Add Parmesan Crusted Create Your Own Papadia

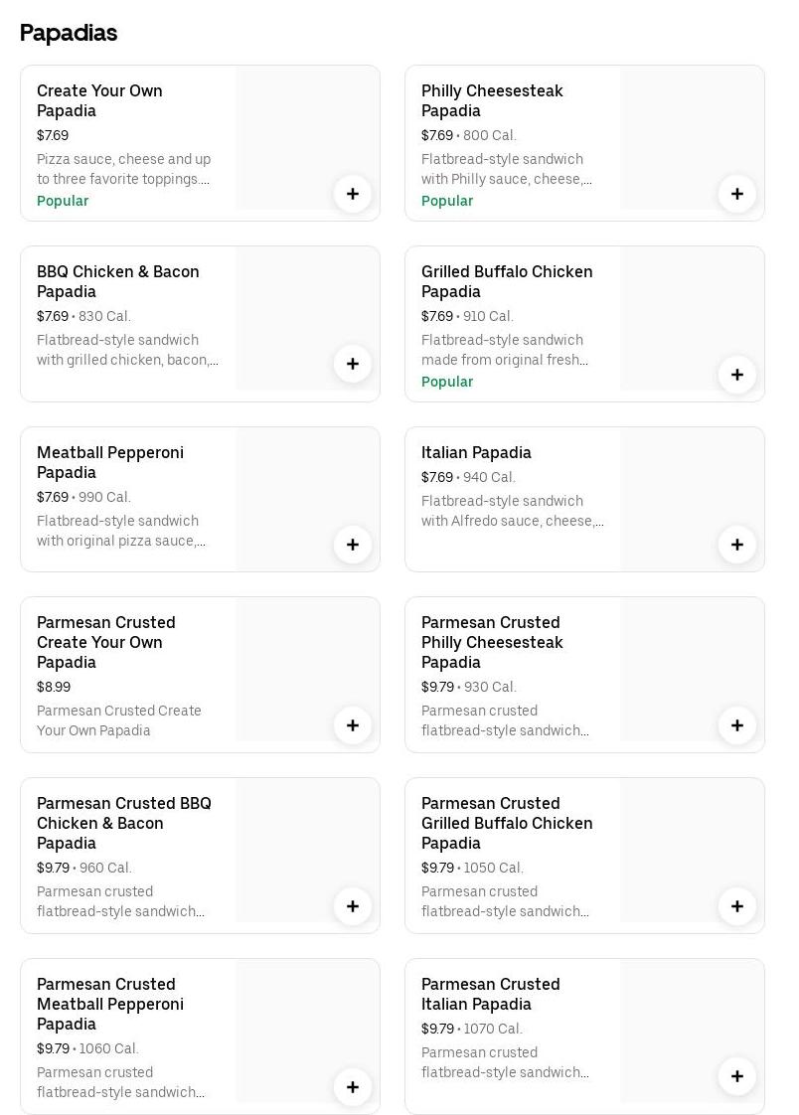[352, 725]
